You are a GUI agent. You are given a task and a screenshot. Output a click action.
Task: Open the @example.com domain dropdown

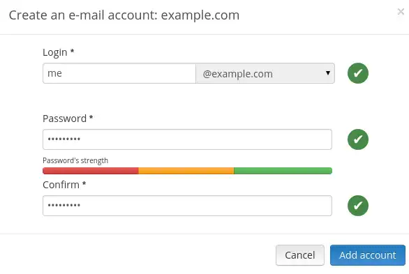tap(265, 73)
